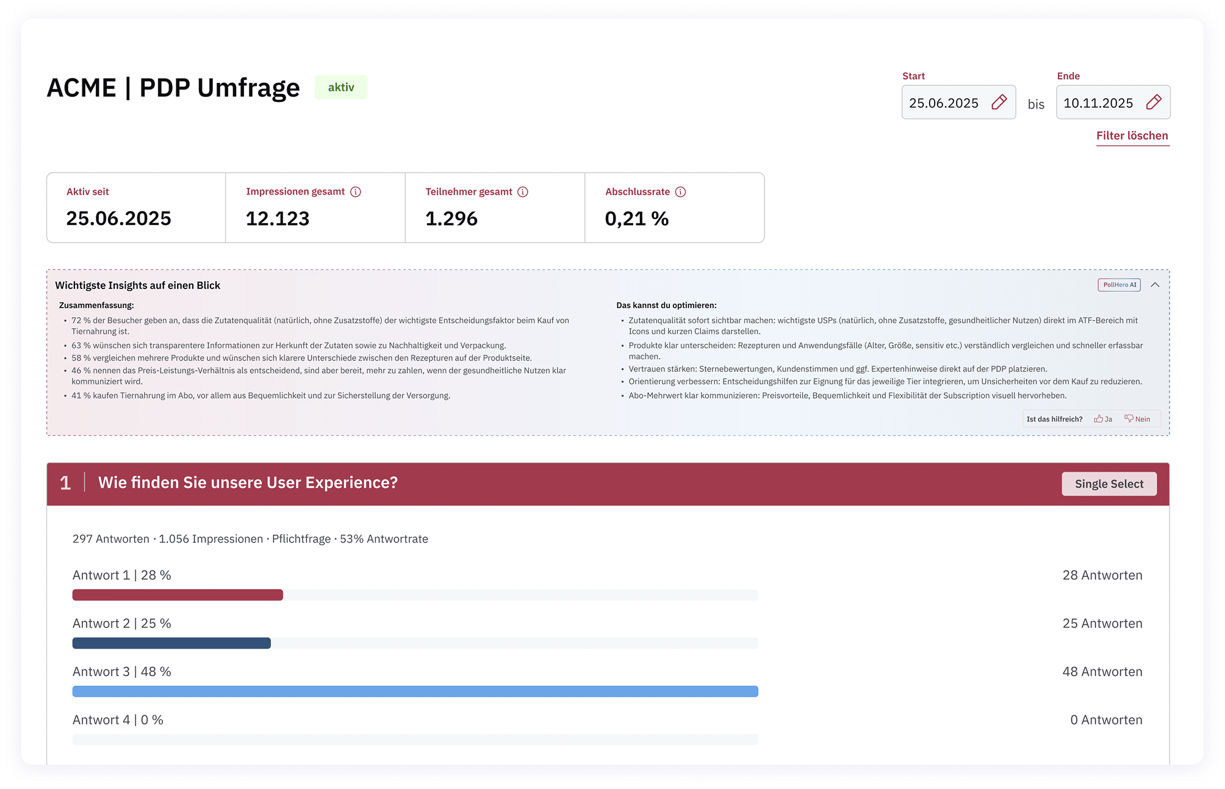Click the thumbs down Nein icon

click(x=1129, y=419)
